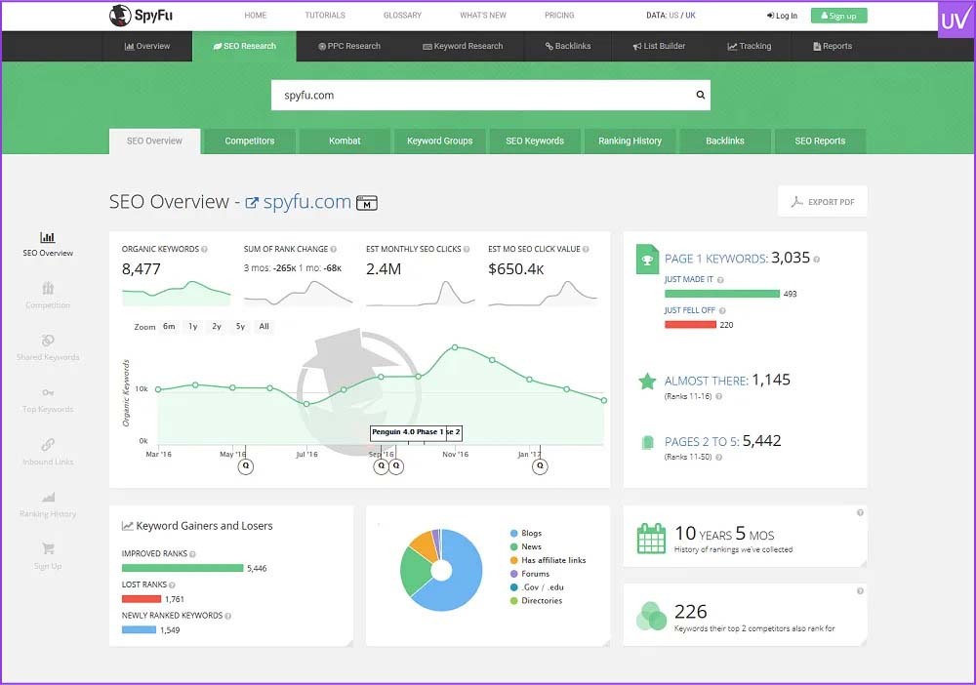976x685 pixels.
Task: Click the Almost There star icon
Action: pyautogui.click(x=647, y=381)
